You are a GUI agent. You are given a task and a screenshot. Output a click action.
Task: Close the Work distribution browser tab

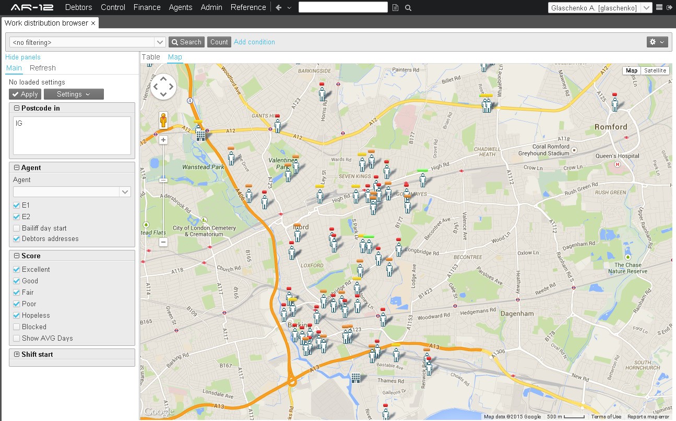coord(93,23)
